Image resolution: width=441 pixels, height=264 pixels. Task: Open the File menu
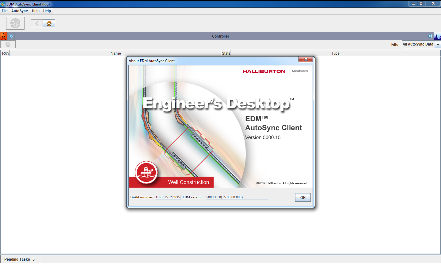click(5, 11)
